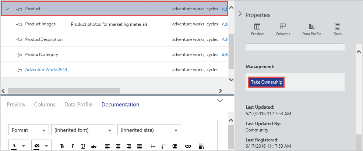This screenshot has width=363, height=151.
Task: Toggle the checkmark on the Product row
Action: 7,9
